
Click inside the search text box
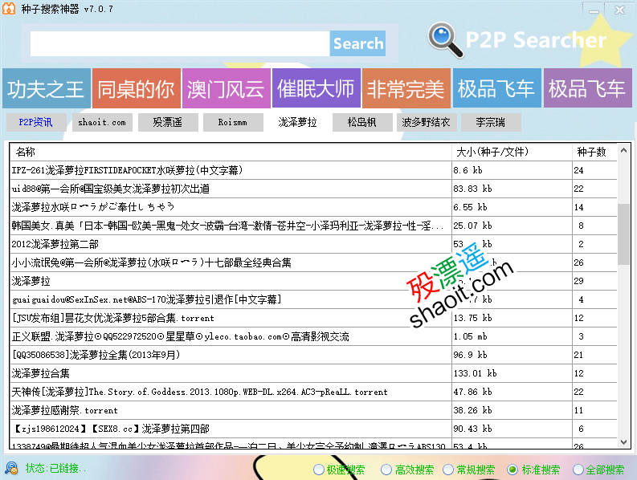pyautogui.click(x=180, y=43)
